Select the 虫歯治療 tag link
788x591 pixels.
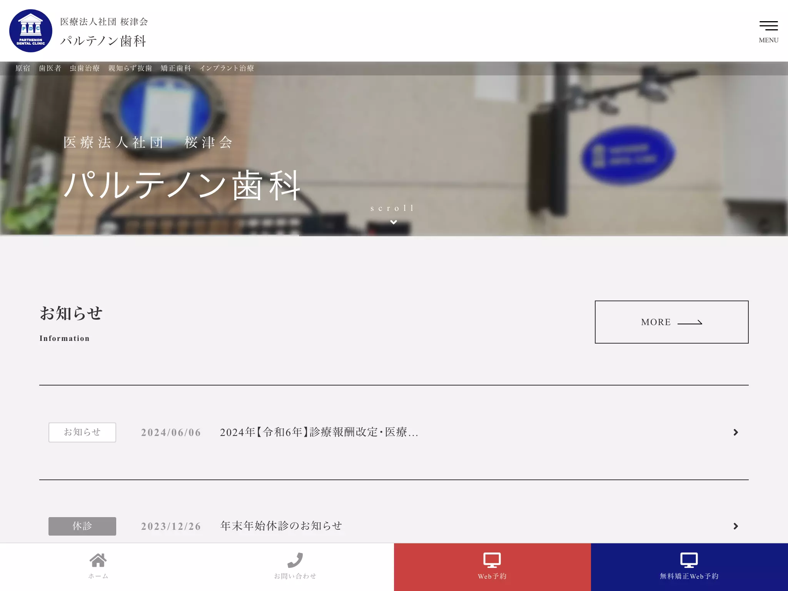pos(85,68)
